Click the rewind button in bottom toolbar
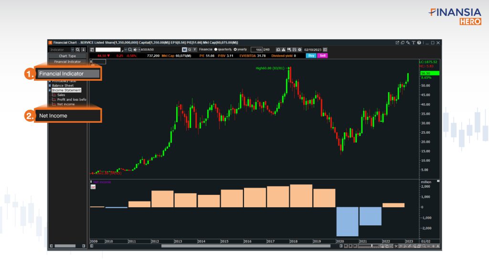The height and width of the screenshot is (275, 489). tap(346, 246)
